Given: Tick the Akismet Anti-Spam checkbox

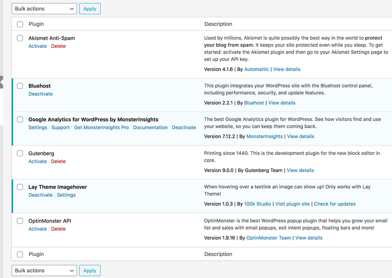Looking at the screenshot, I should click(x=20, y=38).
